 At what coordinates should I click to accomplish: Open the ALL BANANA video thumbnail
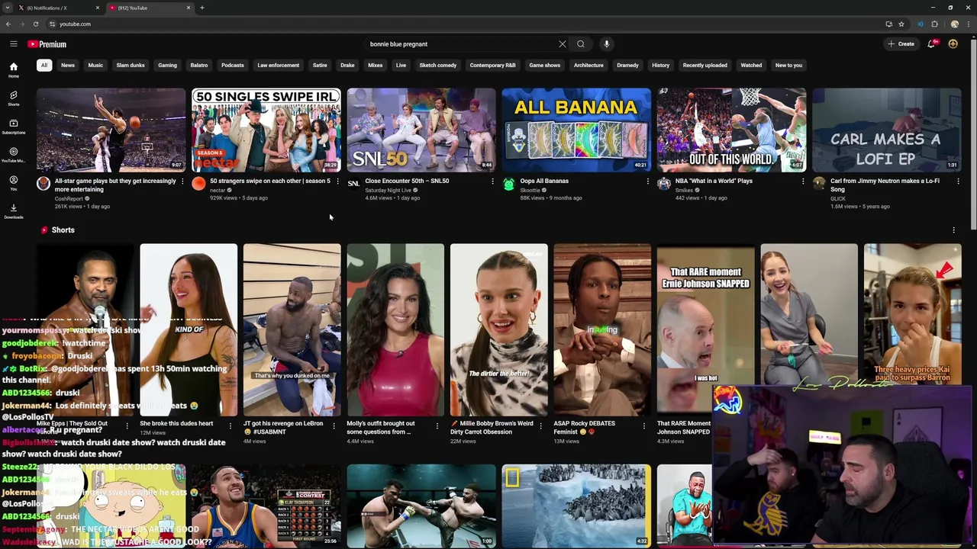(x=576, y=130)
